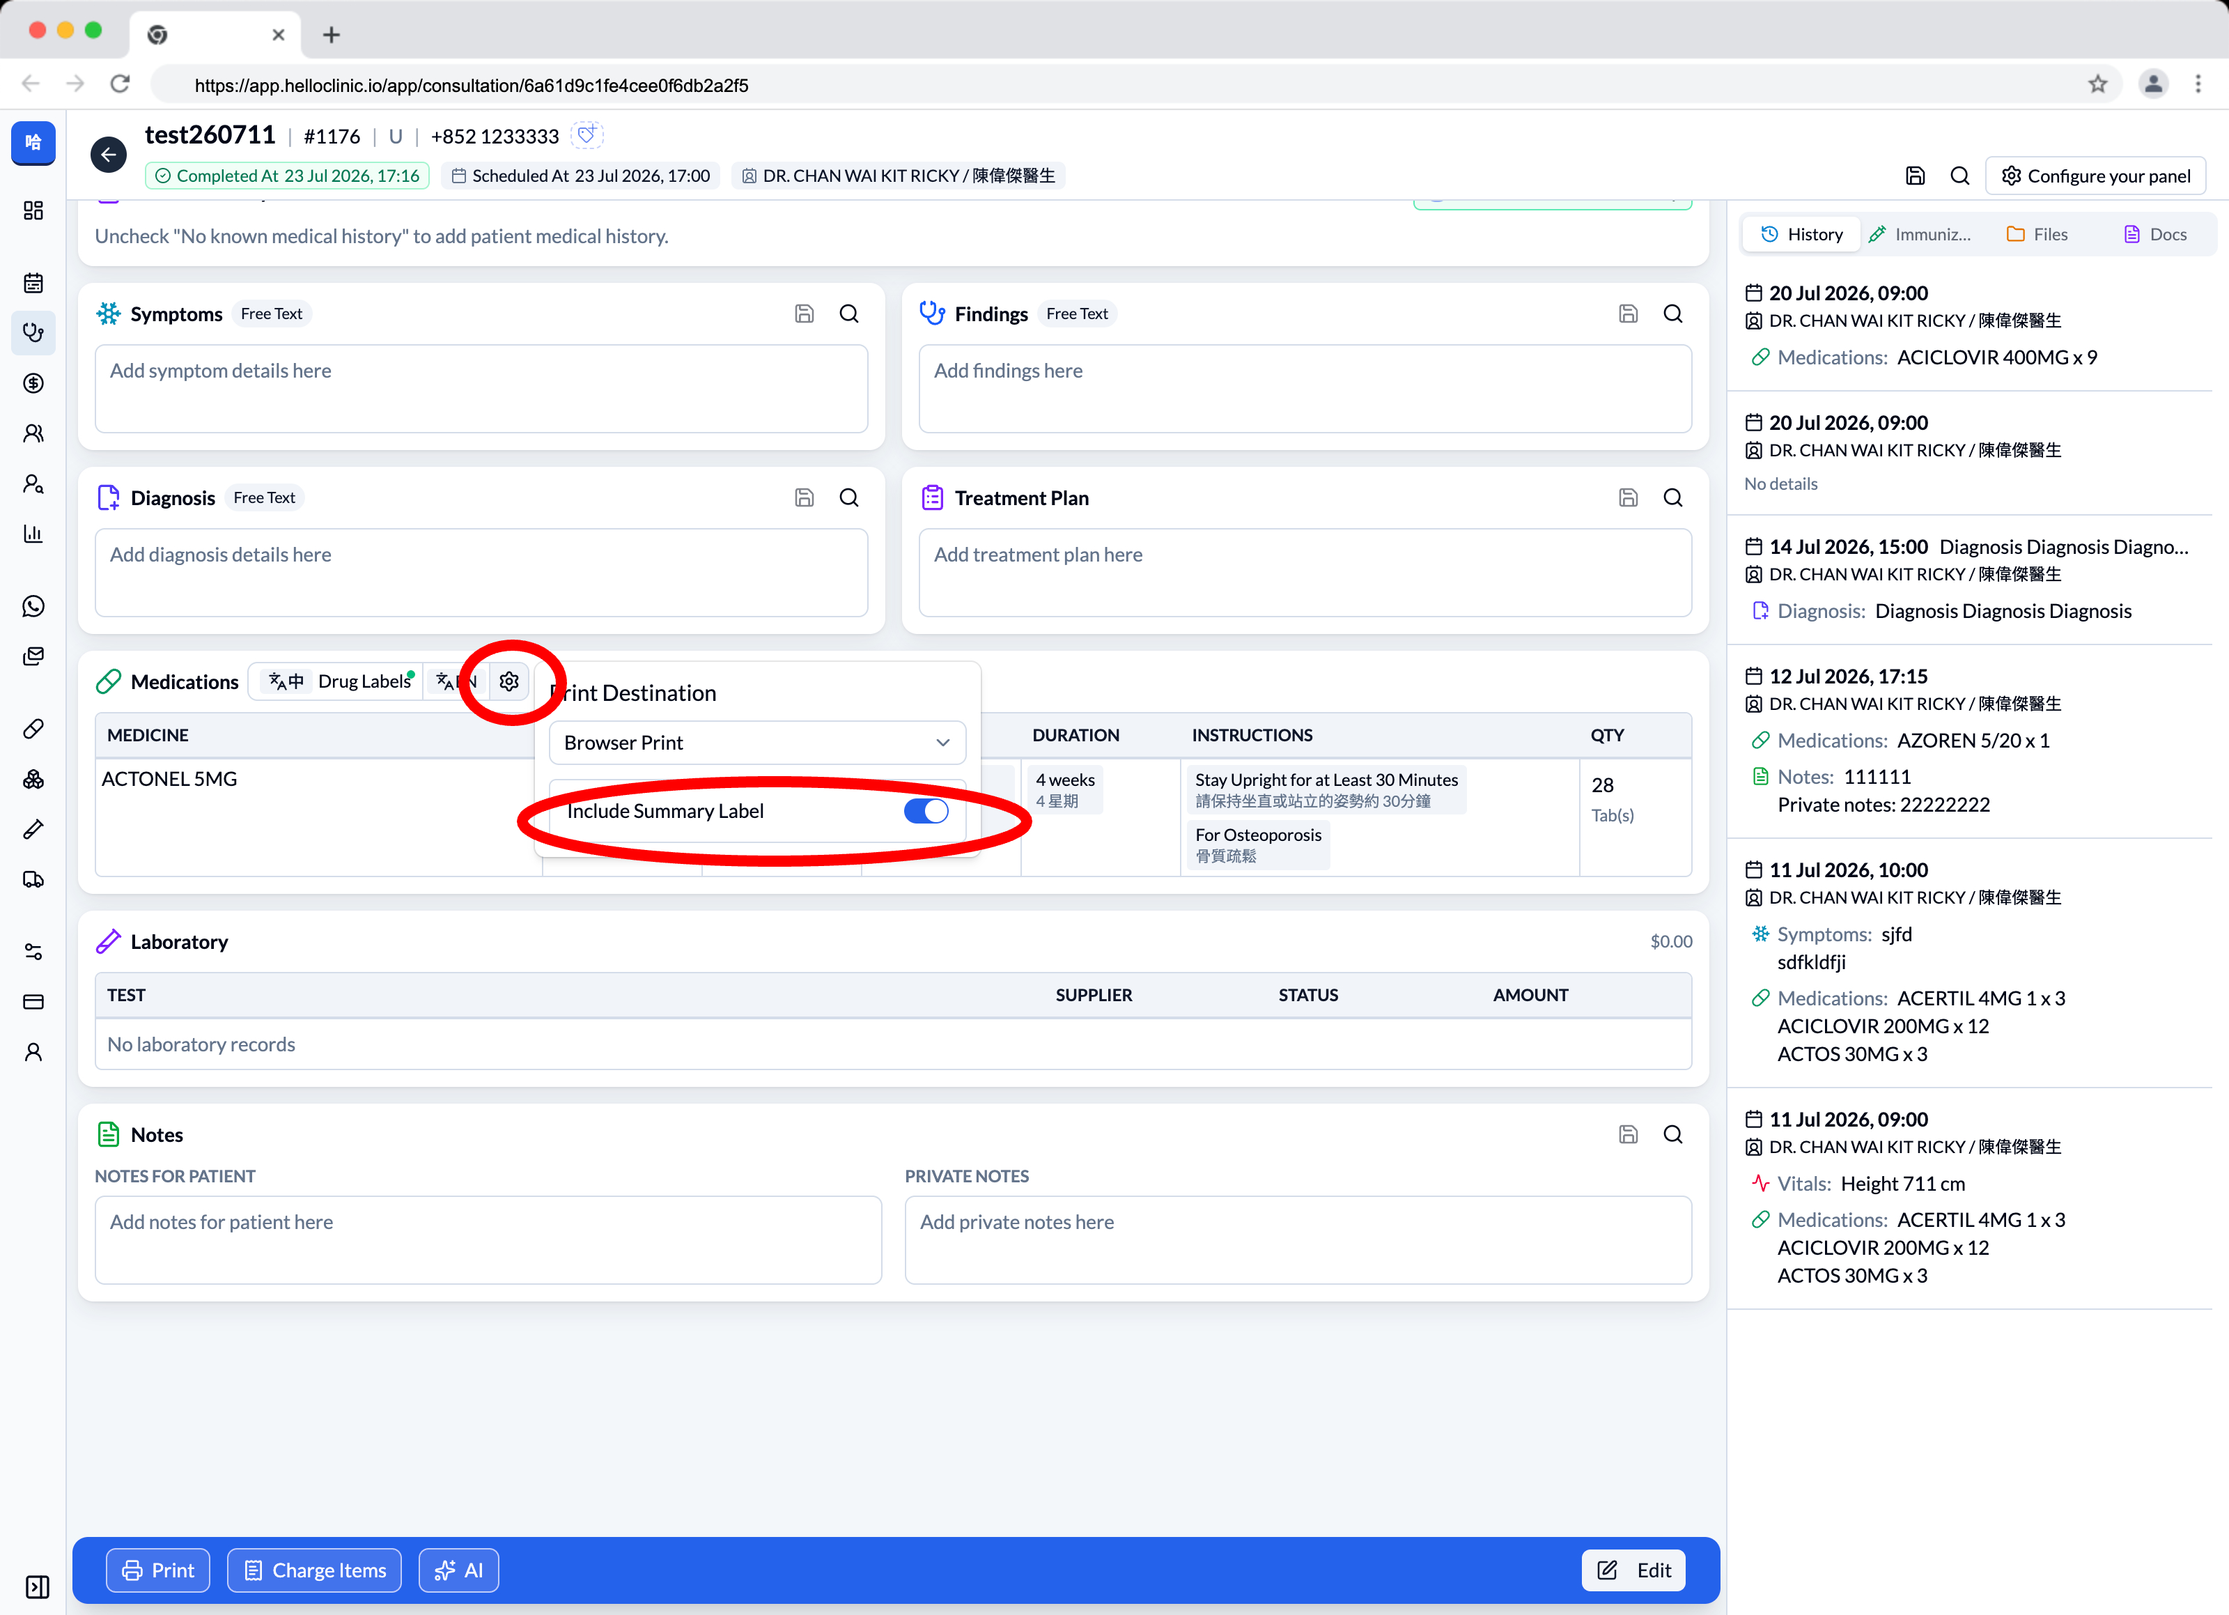This screenshot has width=2229, height=1615.
Task: Switch to the Docs tab
Action: pyautogui.click(x=2154, y=234)
